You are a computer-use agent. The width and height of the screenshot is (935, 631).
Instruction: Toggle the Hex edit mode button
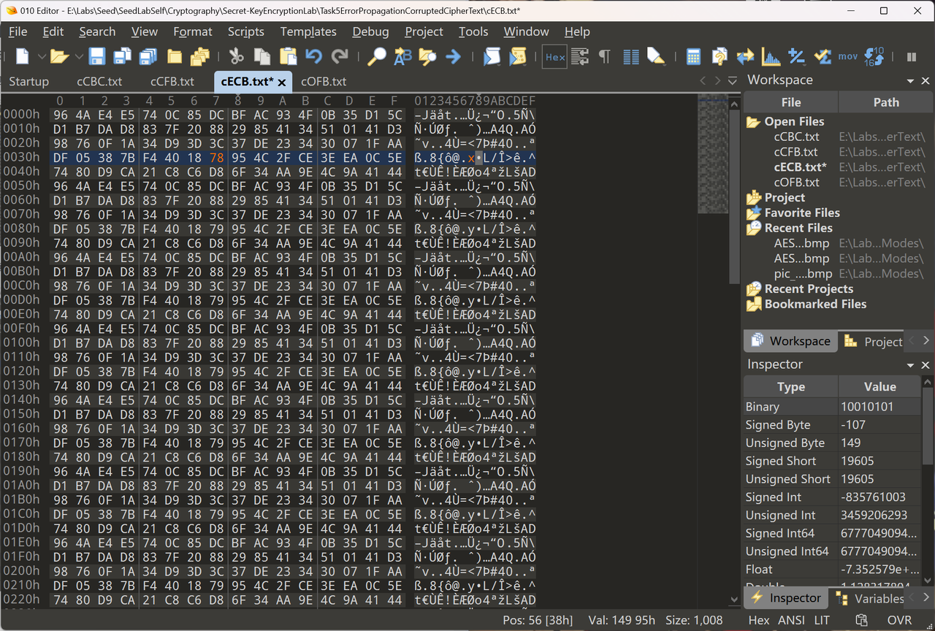click(x=555, y=57)
